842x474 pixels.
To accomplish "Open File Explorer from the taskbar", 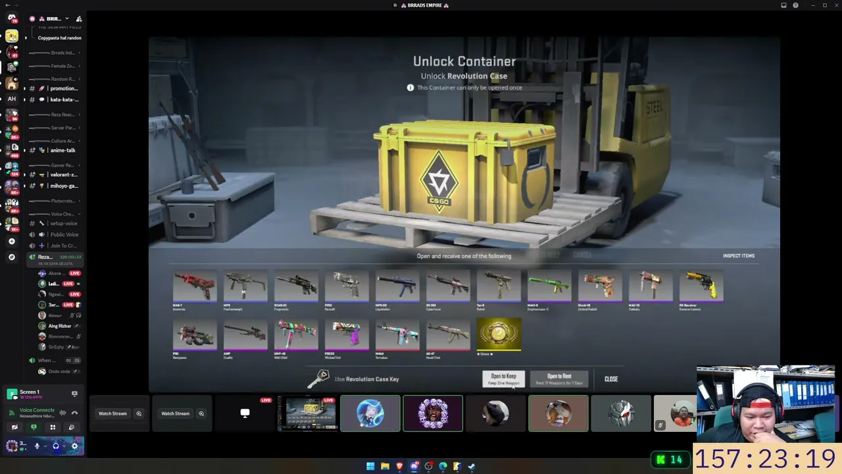I will (x=385, y=466).
